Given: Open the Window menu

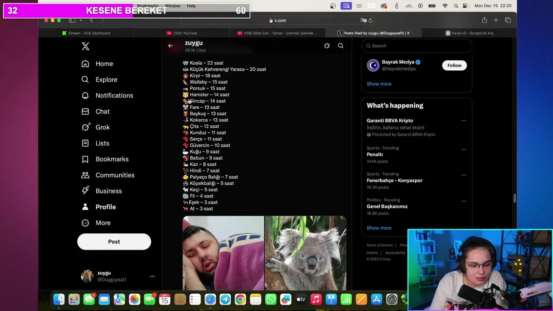Looking at the screenshot, I should pyautogui.click(x=172, y=6).
